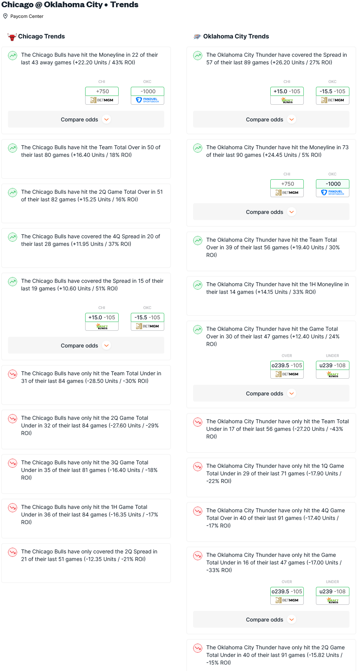Select -15.5 -105 OKC spread in Thunder spread card
This screenshot has width=357, height=671.
(x=333, y=91)
